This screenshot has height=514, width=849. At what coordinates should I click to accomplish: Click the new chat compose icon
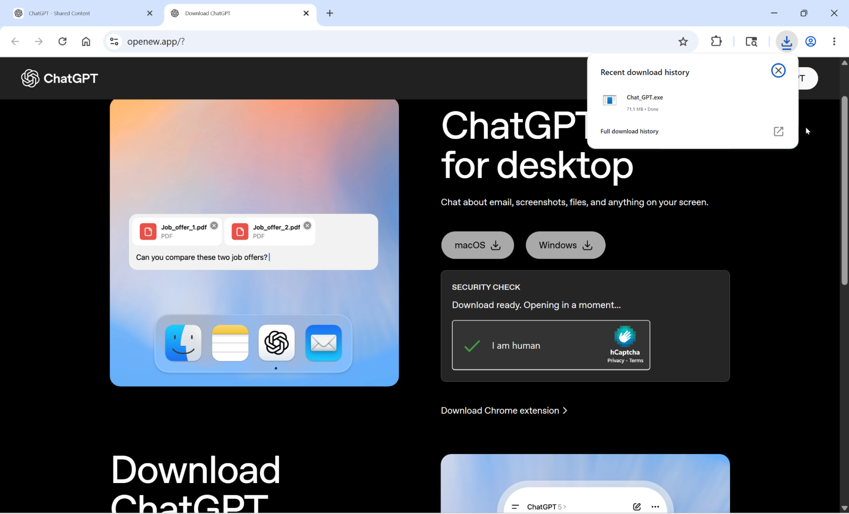tap(637, 506)
